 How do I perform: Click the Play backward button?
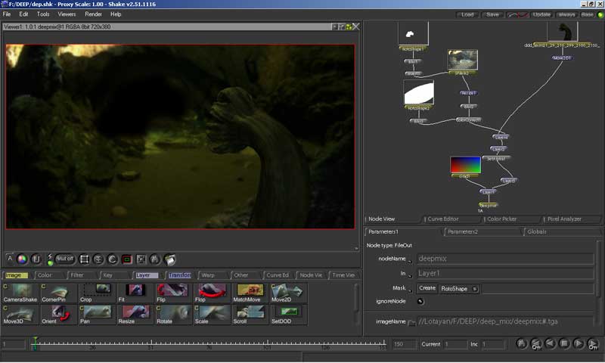[x=551, y=343]
